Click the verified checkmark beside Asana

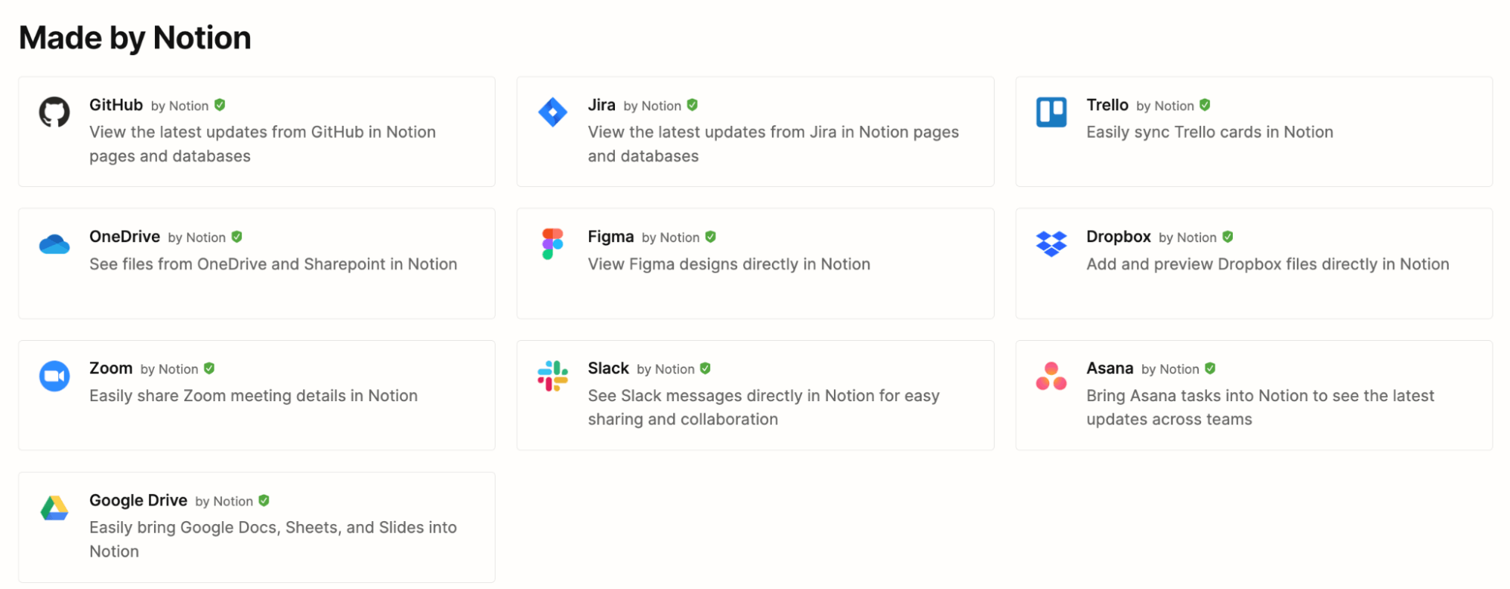point(1210,368)
